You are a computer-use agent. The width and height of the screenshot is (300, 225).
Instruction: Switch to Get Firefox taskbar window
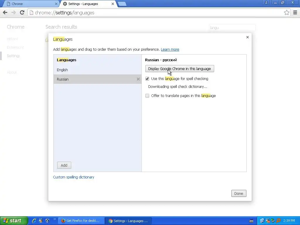pos(81,221)
